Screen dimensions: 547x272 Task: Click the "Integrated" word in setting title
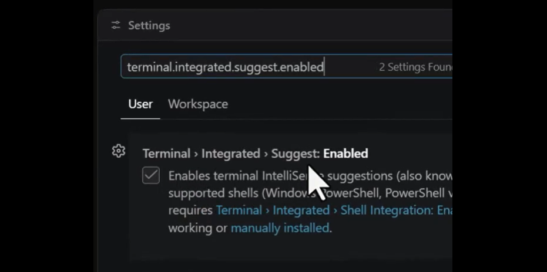pyautogui.click(x=230, y=154)
